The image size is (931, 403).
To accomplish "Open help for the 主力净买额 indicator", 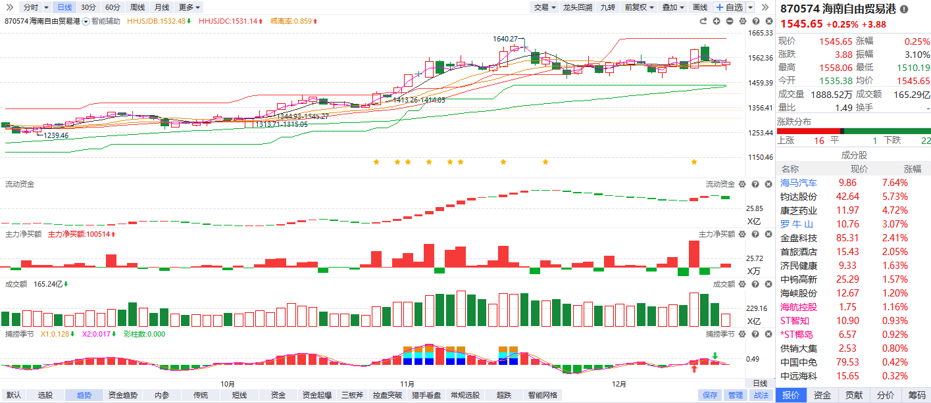I will [x=755, y=234].
